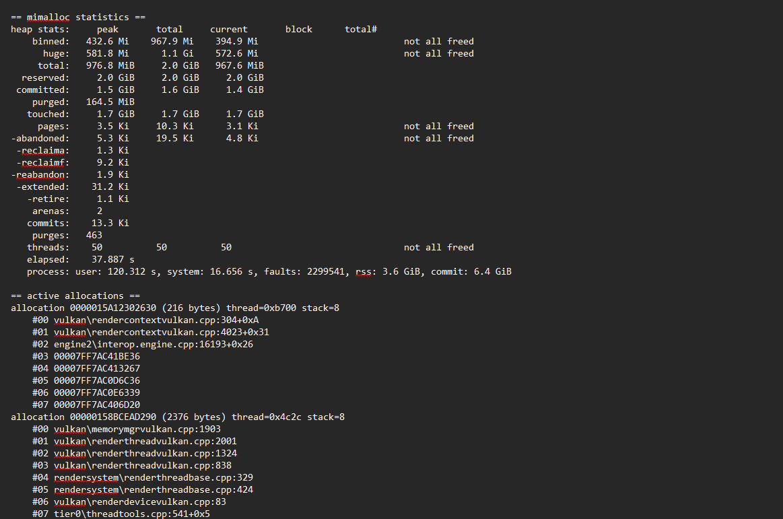Viewport: 783px width, 519px height.
Task: Click the underlined "-reabandon" label
Action: click(40, 175)
